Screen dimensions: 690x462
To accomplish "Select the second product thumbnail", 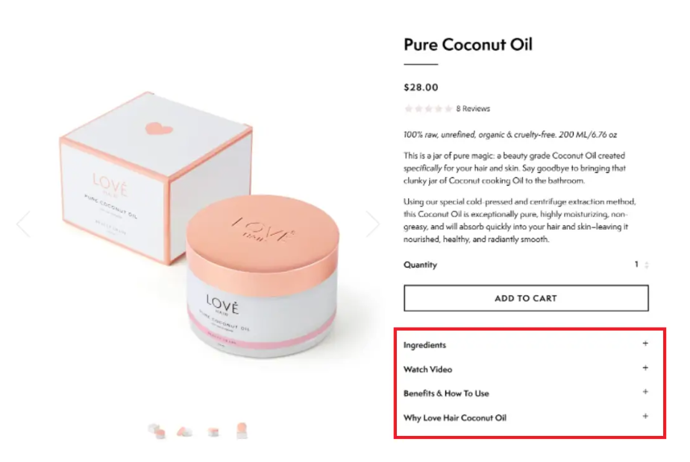I will click(185, 431).
